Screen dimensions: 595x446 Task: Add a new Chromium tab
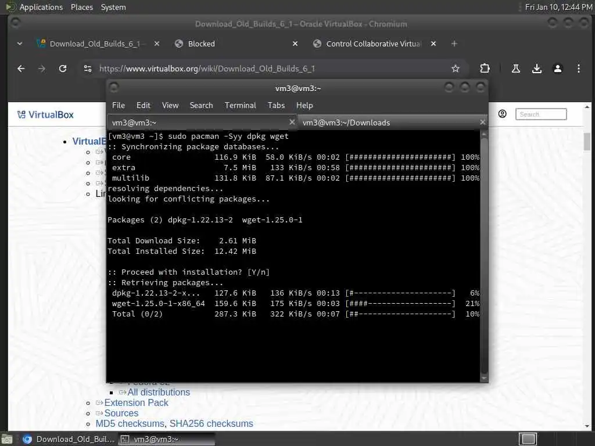[454, 44]
